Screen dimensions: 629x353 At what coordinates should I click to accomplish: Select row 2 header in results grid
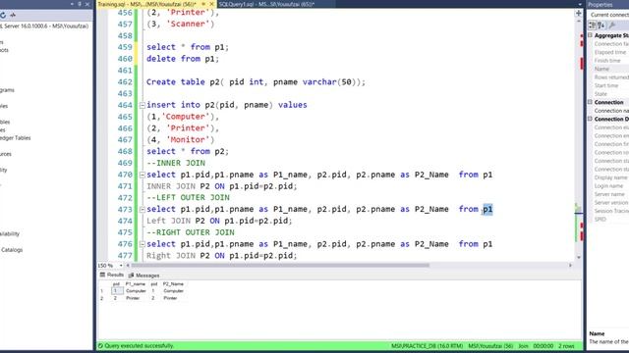click(102, 298)
